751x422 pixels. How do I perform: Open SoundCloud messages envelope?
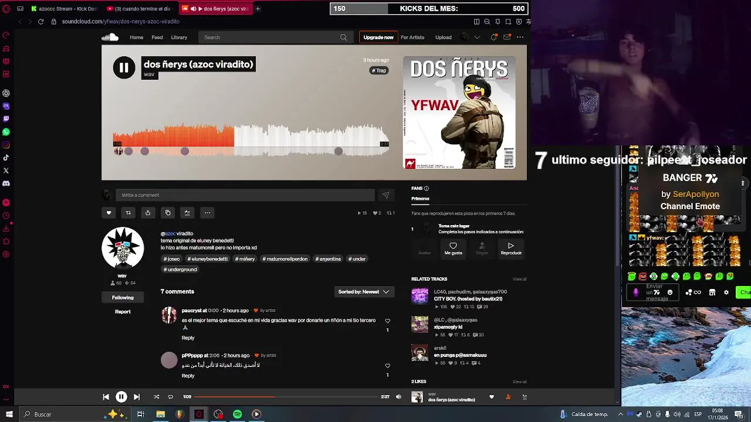click(x=507, y=37)
